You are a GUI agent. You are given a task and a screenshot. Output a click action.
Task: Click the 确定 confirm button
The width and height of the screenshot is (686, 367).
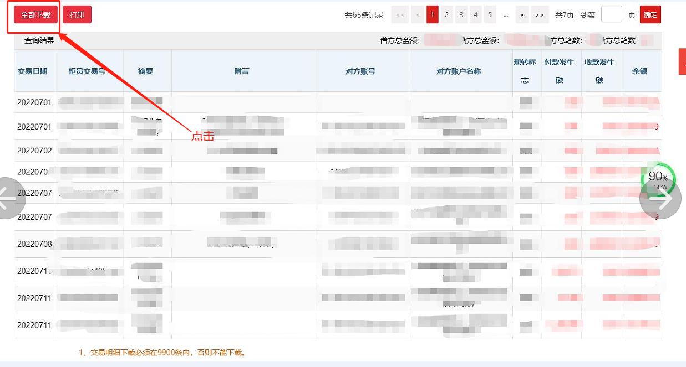(650, 14)
